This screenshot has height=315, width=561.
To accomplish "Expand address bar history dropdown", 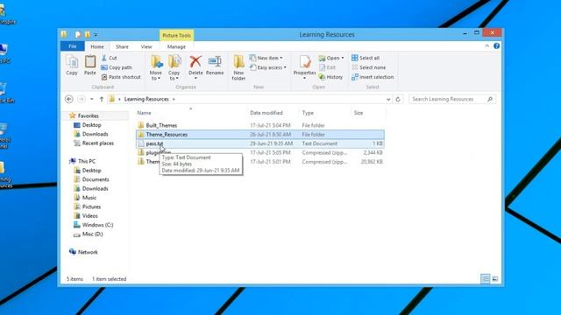I will [388, 99].
